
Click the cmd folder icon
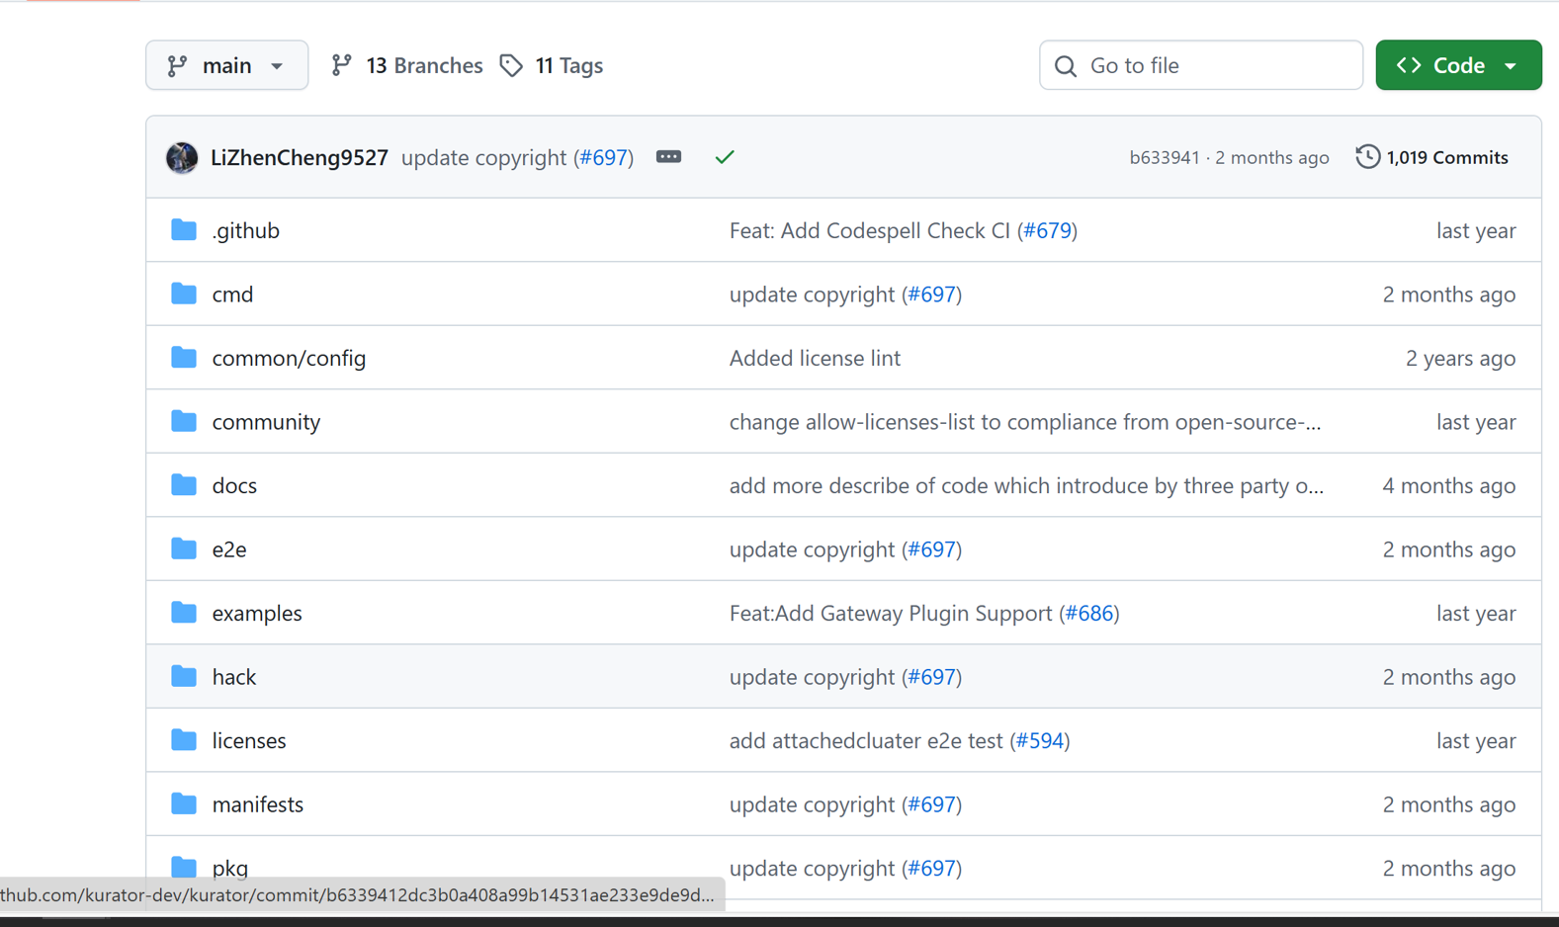point(184,294)
